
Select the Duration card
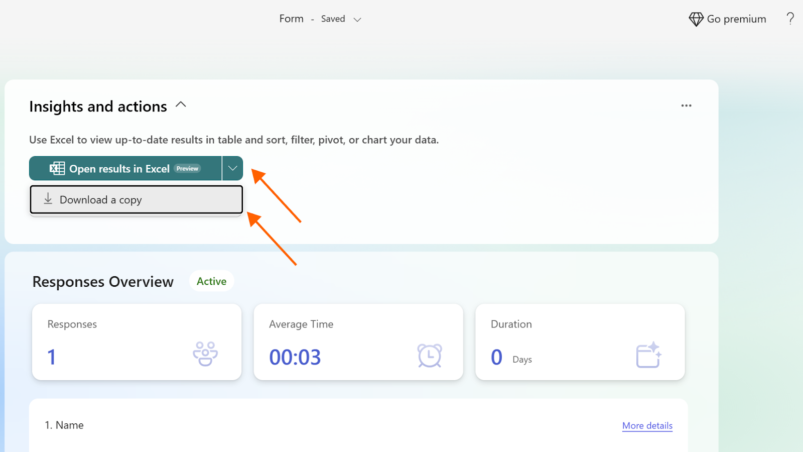(x=580, y=342)
